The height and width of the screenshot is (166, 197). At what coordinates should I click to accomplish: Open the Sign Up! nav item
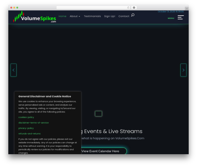pyautogui.click(x=110, y=16)
